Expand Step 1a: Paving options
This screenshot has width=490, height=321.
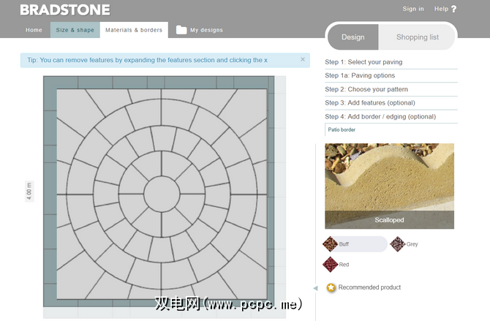(391, 75)
